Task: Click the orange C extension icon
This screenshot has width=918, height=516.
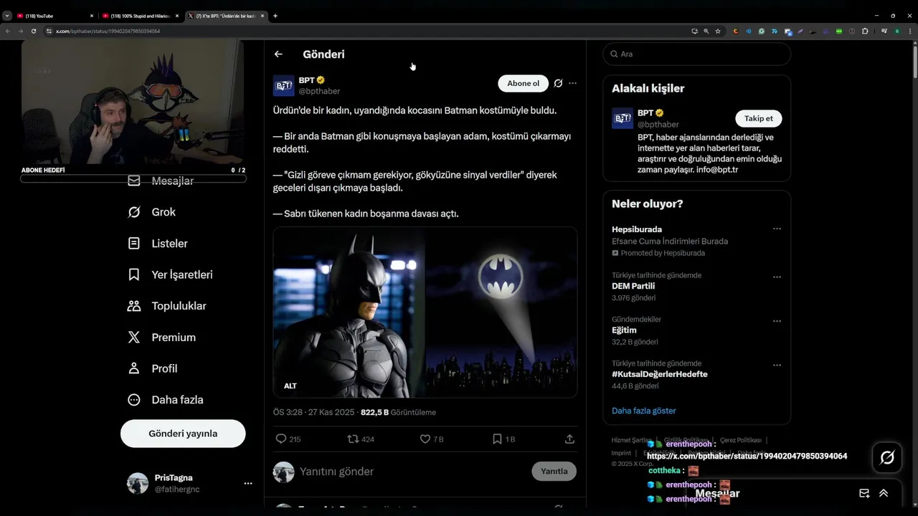Action: click(x=736, y=32)
